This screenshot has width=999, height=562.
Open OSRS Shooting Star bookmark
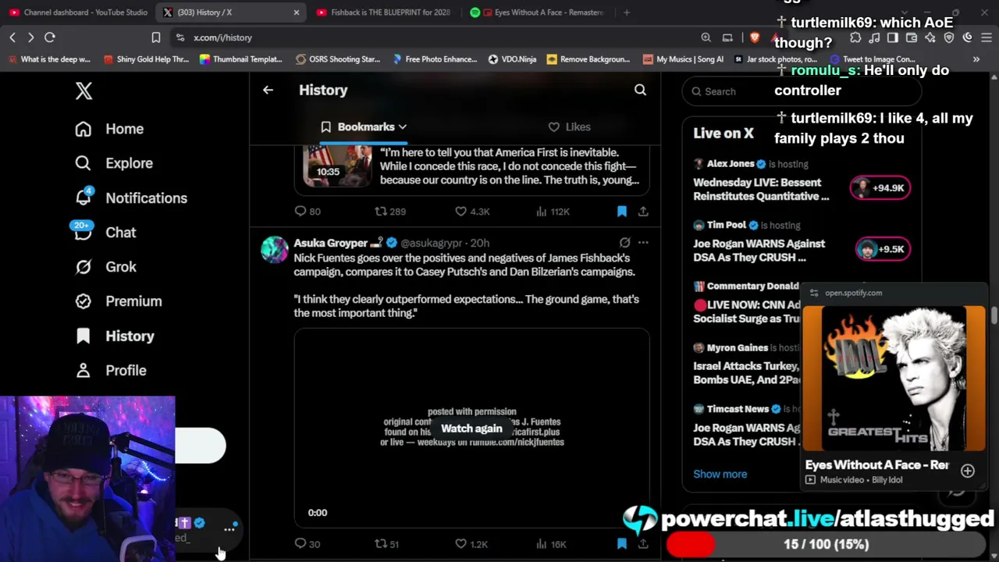(338, 59)
